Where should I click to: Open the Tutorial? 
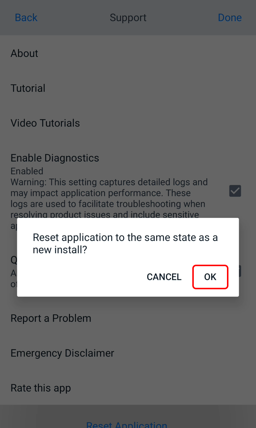pyautogui.click(x=28, y=88)
